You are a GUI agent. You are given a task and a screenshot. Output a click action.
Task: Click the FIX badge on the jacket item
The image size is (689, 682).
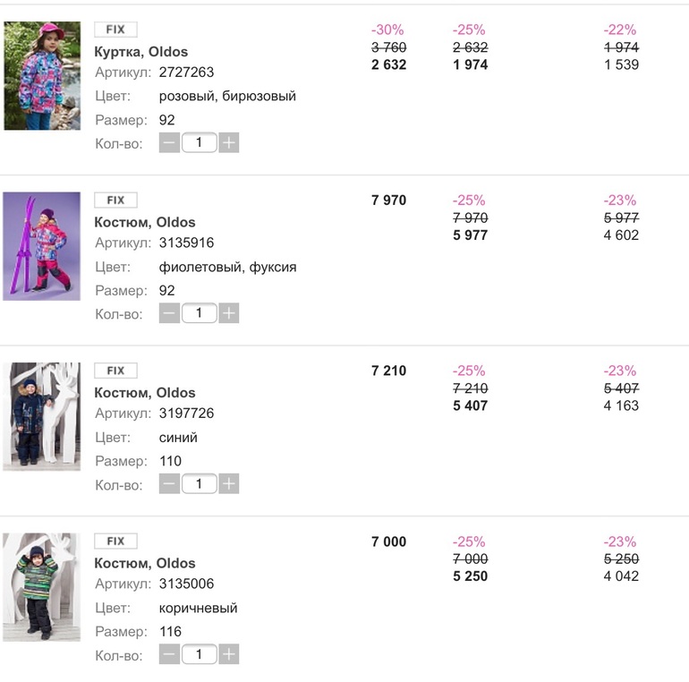coord(115,30)
